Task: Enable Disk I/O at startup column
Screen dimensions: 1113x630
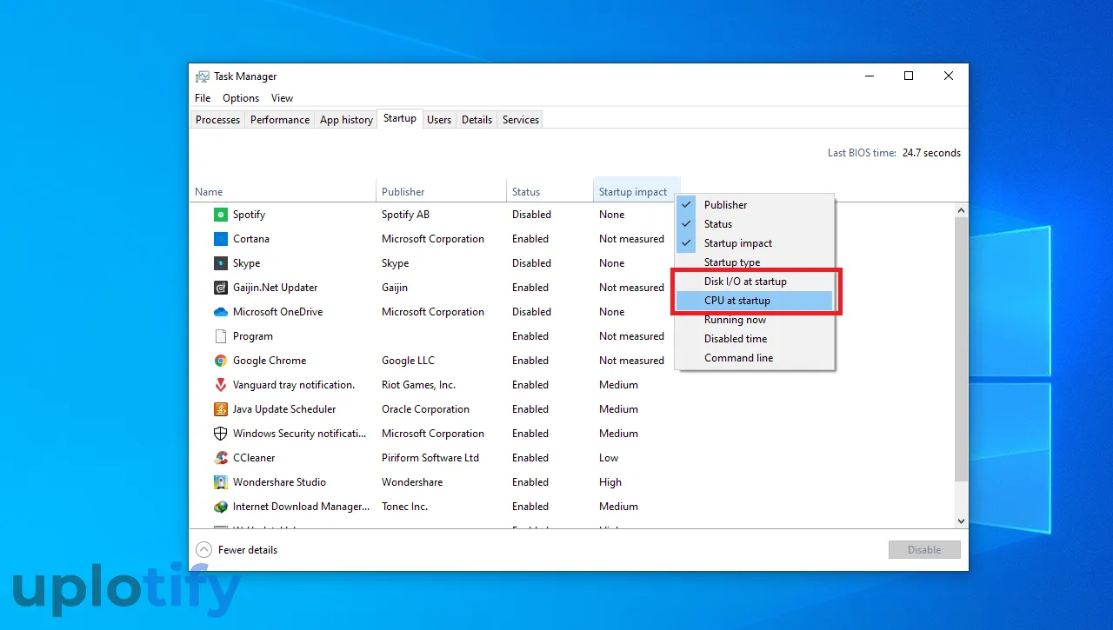Action: point(755,282)
